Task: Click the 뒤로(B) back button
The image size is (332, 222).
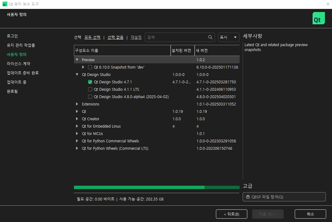Action: [x=231, y=214]
